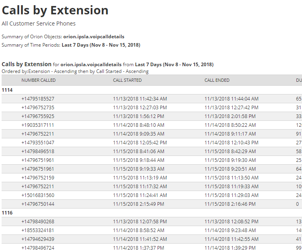
Task: Click number called +15016831560
Action: pos(38,195)
